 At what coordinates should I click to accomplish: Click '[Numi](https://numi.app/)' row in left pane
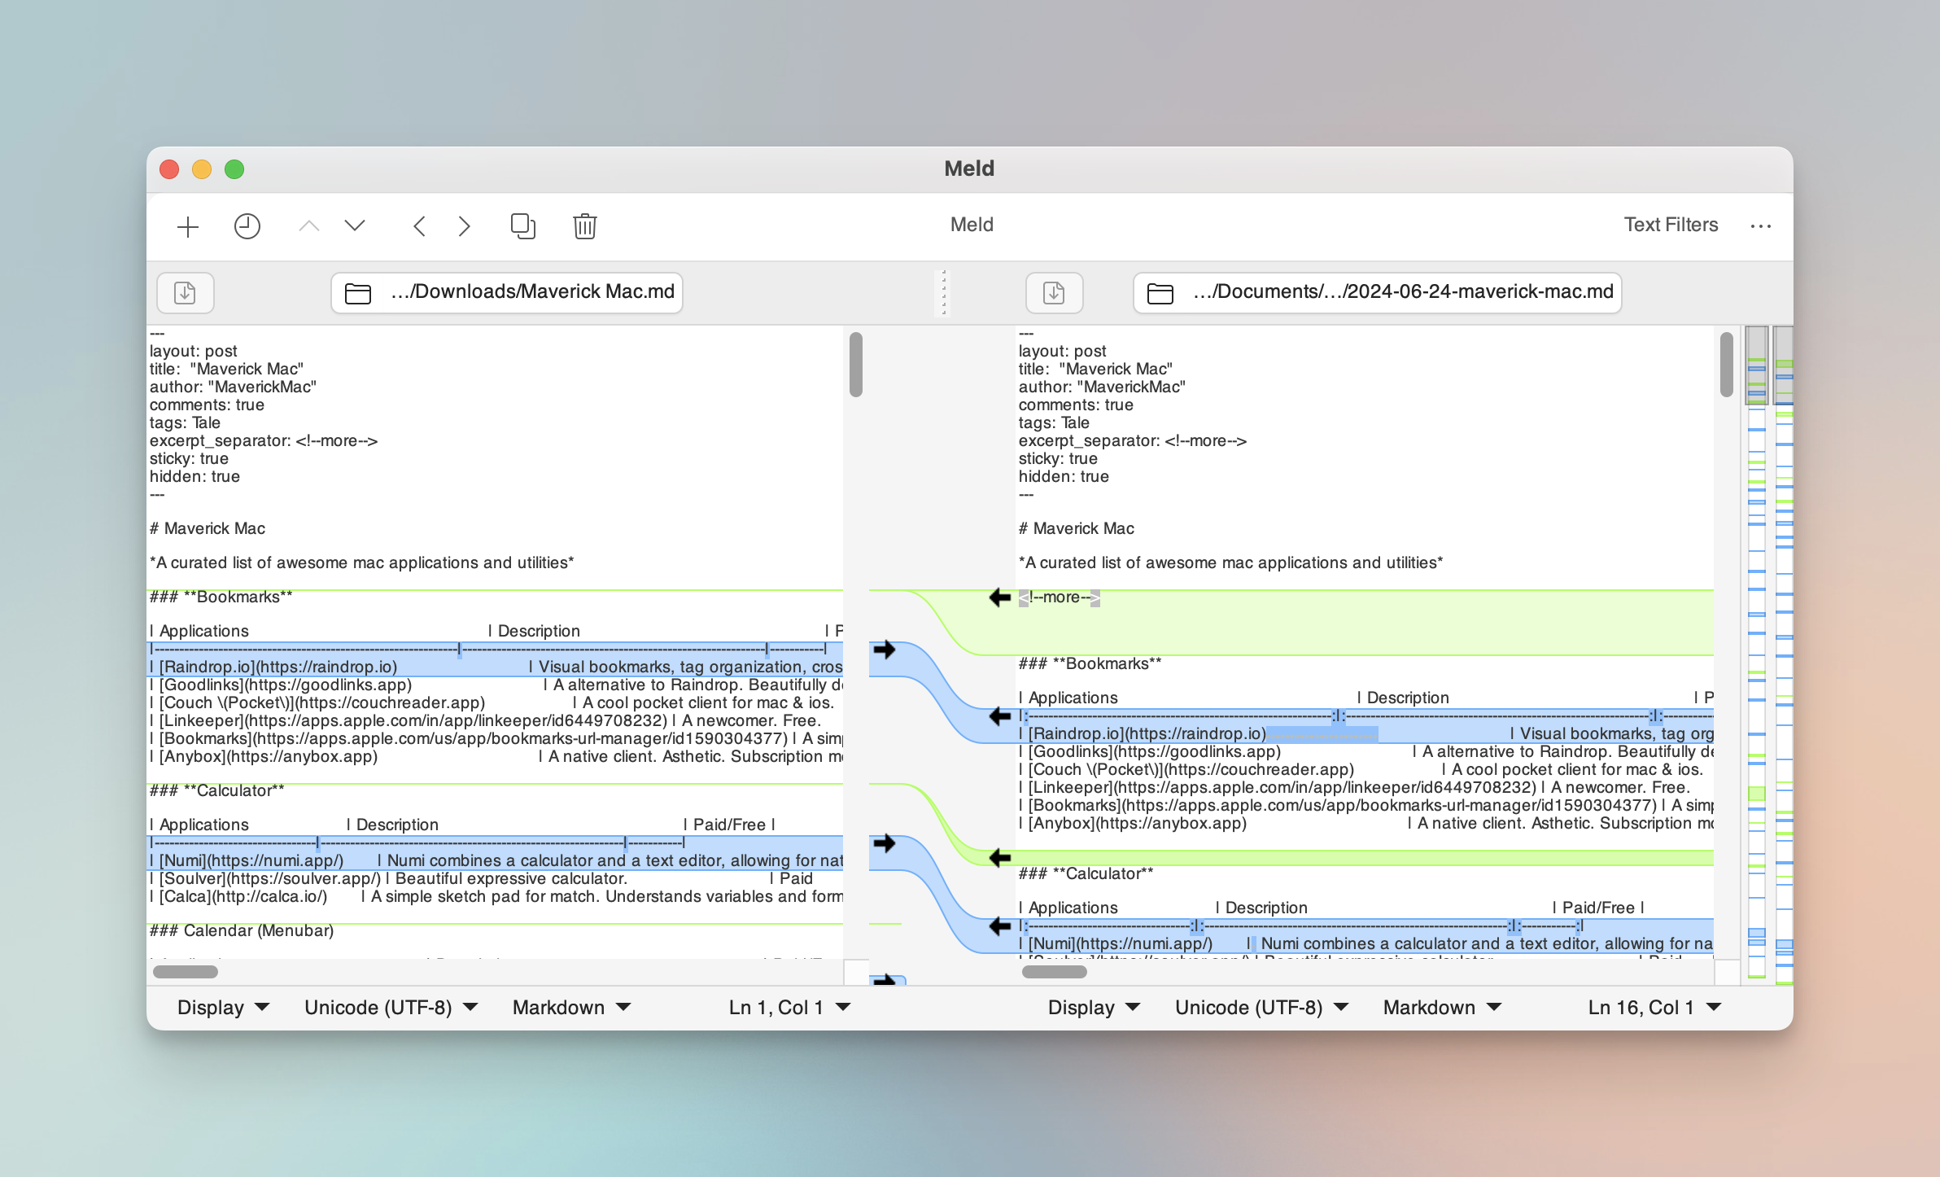click(x=495, y=860)
